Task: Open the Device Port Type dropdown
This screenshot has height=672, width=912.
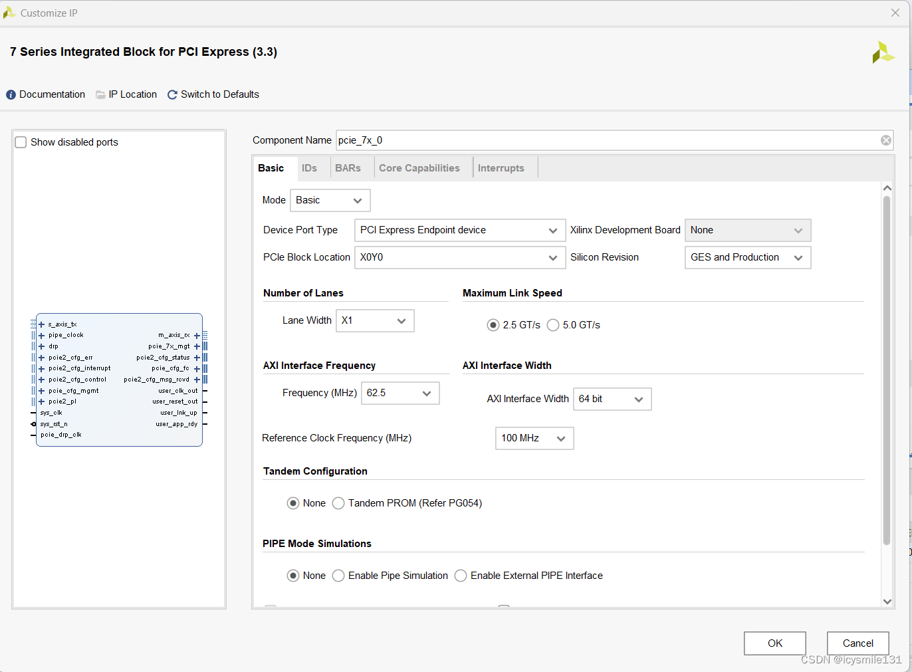Action: pyautogui.click(x=460, y=231)
